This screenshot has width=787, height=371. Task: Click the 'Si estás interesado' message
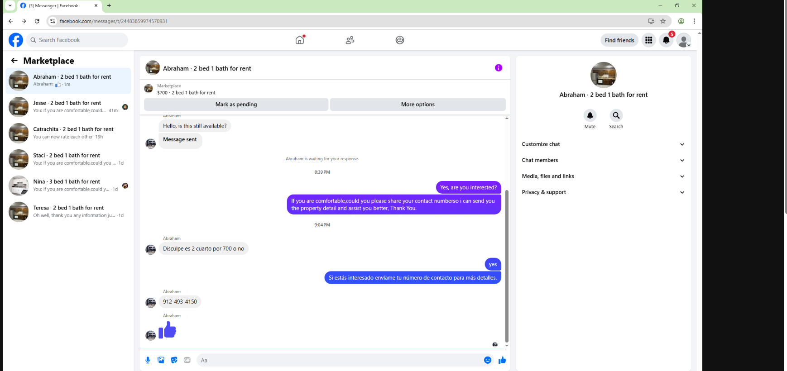click(x=413, y=278)
